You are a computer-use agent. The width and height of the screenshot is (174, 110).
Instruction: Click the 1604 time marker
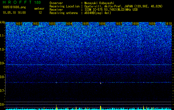pyautogui.click(x=69, y=24)
